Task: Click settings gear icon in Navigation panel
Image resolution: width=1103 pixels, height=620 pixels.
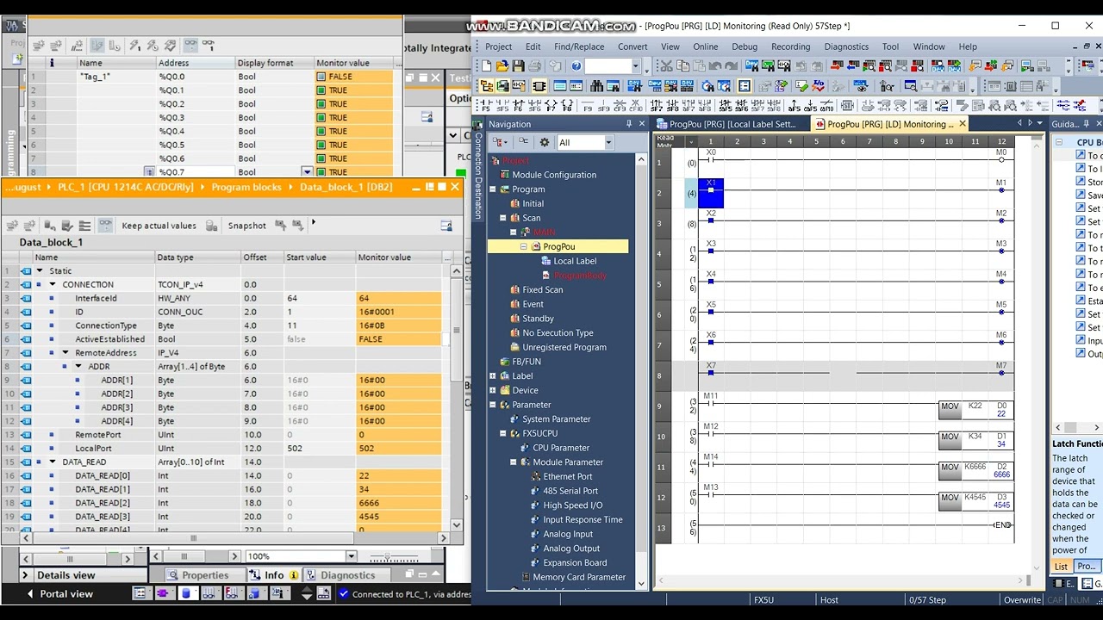Action: [x=544, y=142]
